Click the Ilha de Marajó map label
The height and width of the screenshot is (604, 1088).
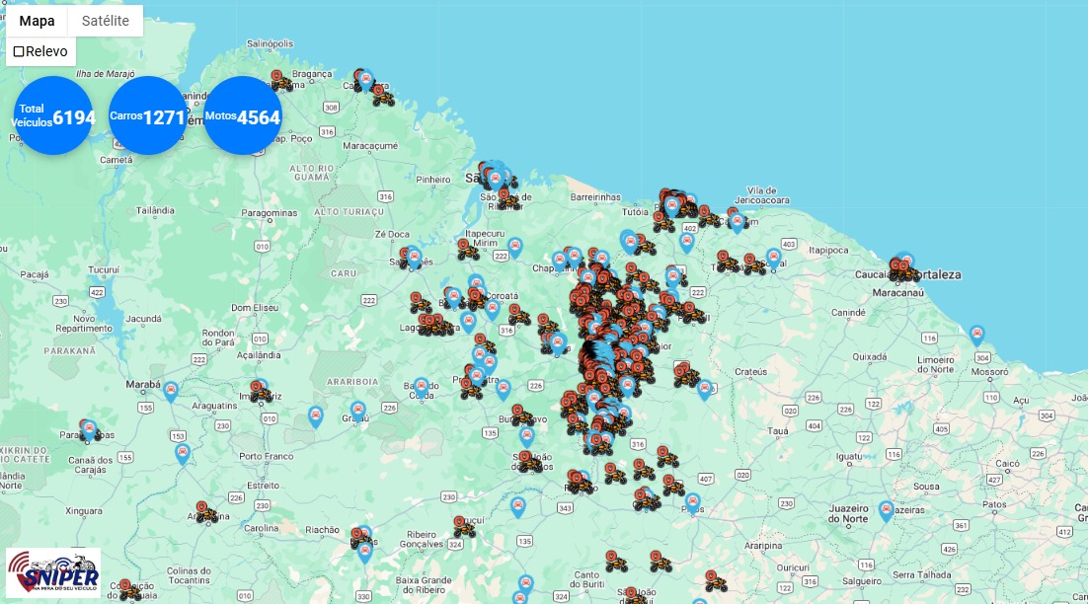coord(106,74)
